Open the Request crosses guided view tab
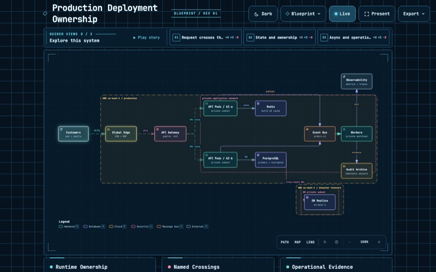 tap(205, 37)
